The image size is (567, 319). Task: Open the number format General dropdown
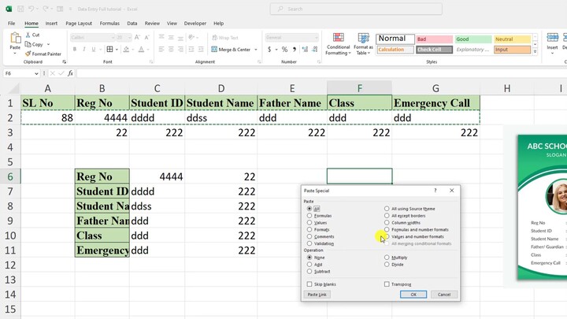coord(316,38)
